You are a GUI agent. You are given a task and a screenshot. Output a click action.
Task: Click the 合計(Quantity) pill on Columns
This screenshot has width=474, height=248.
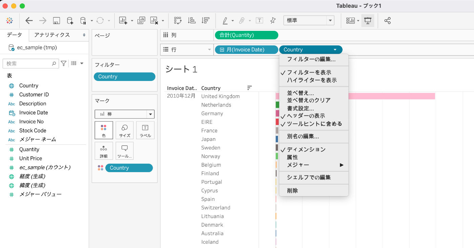coord(246,35)
